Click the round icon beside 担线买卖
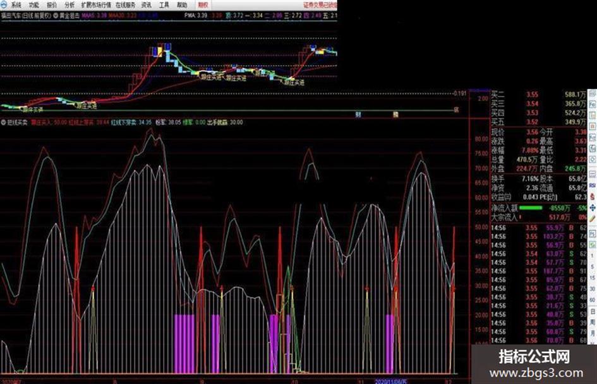Screen dimensions: 597x384 click(3, 122)
